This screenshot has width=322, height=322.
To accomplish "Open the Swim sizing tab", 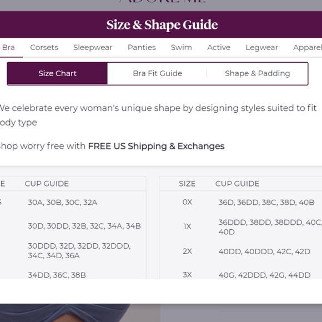I will (x=182, y=47).
